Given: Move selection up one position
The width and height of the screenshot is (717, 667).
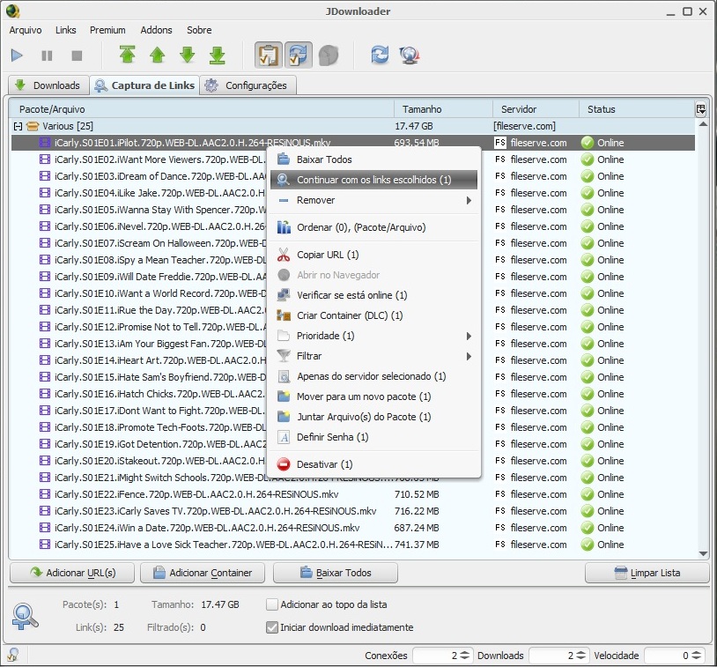Looking at the screenshot, I should coord(158,55).
